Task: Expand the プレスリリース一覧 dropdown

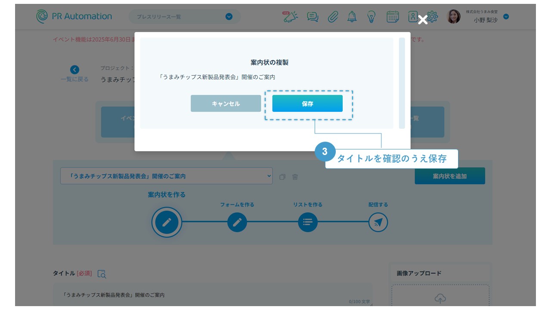Action: tap(229, 17)
